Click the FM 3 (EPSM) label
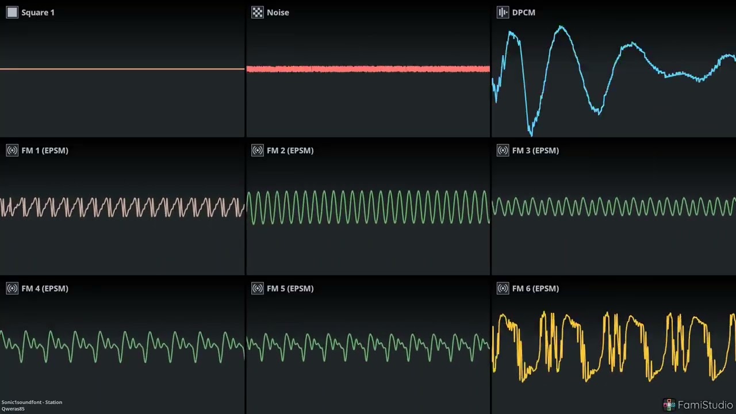 (x=536, y=150)
